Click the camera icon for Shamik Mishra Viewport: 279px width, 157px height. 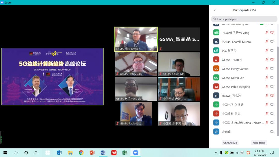272,41
